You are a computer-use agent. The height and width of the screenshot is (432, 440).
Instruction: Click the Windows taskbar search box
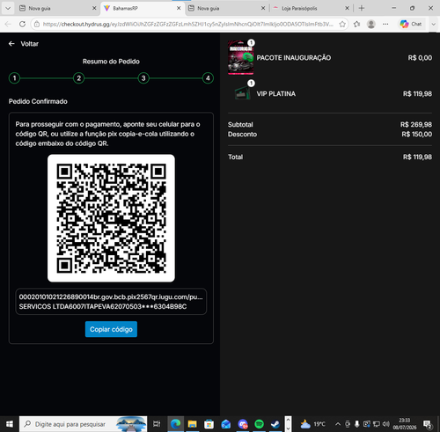84,424
